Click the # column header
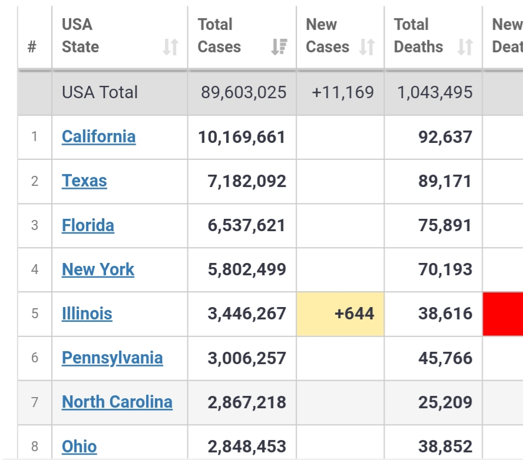523x460 pixels. [32, 47]
